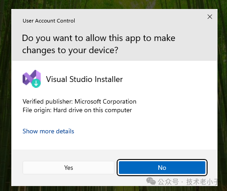Click the heading line about allowing this app
The image size is (227, 191).
click(99, 38)
